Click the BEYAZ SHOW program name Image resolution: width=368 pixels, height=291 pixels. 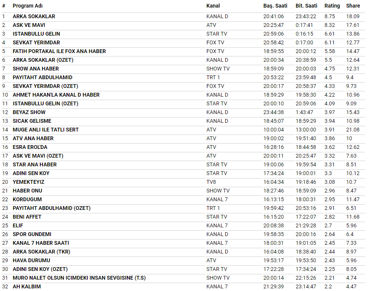pos(29,112)
